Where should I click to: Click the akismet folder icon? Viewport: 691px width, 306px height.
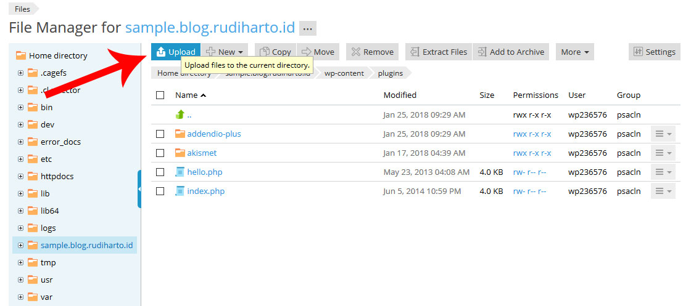click(x=180, y=153)
